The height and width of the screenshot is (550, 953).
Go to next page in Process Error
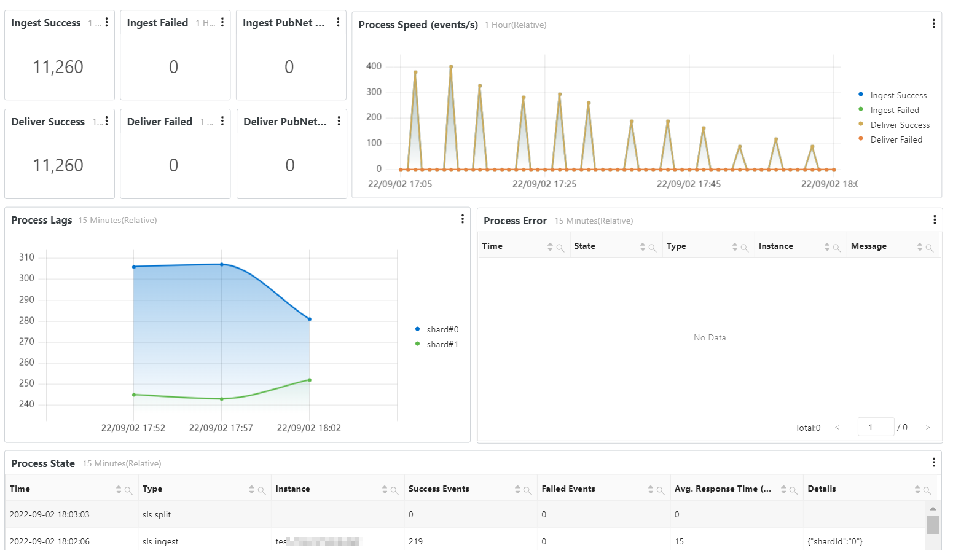[x=928, y=427]
